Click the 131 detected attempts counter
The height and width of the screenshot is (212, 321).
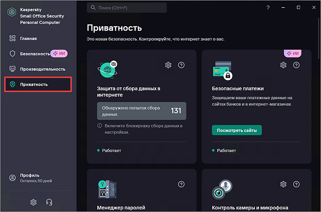coord(176,111)
